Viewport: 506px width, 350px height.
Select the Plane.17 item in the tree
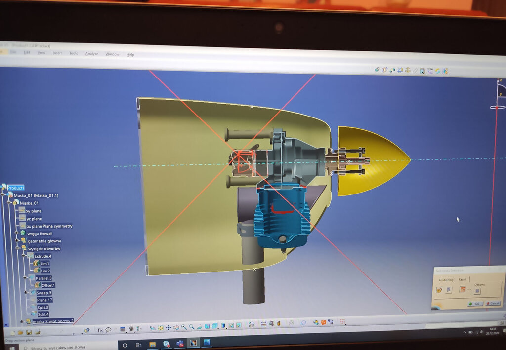[x=44, y=300]
